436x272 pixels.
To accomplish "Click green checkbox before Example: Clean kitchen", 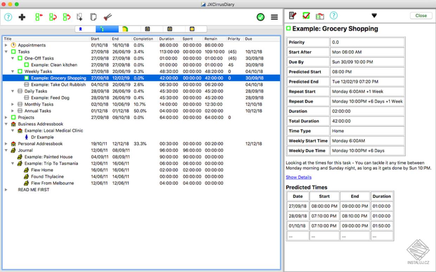I will 27,65.
